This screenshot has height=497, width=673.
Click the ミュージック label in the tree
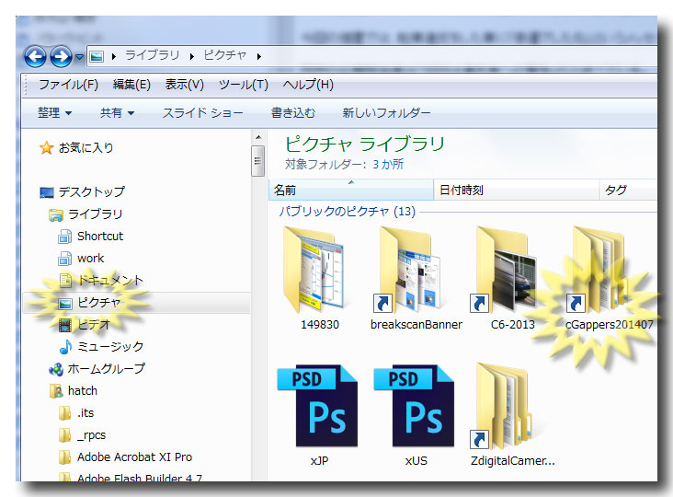pyautogui.click(x=110, y=347)
